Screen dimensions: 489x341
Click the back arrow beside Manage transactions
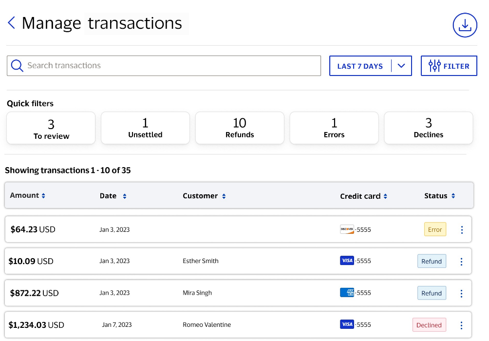(x=12, y=23)
